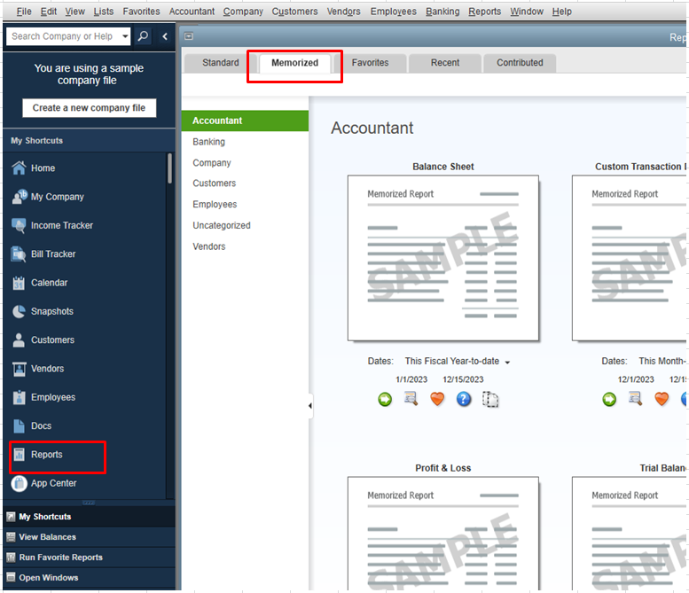Open Employees menu in menu bar
689x593 pixels.
point(394,12)
